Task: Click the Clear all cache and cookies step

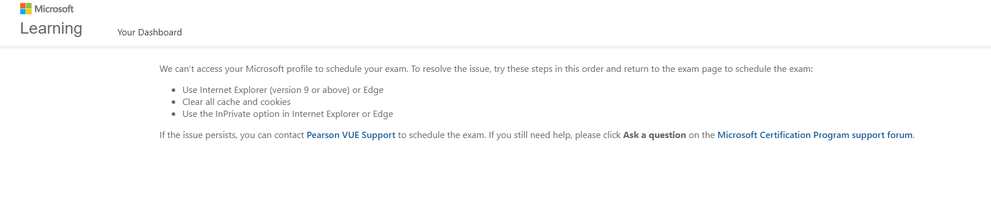Action: [x=236, y=102]
